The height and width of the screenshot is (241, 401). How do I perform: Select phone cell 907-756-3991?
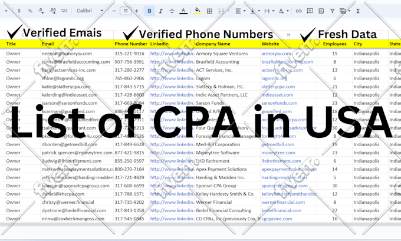pos(131,62)
